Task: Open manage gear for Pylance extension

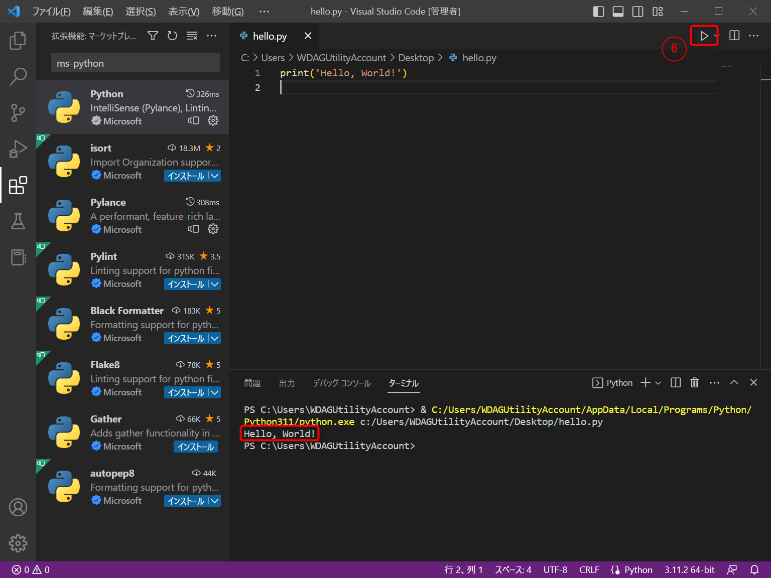Action: (213, 229)
